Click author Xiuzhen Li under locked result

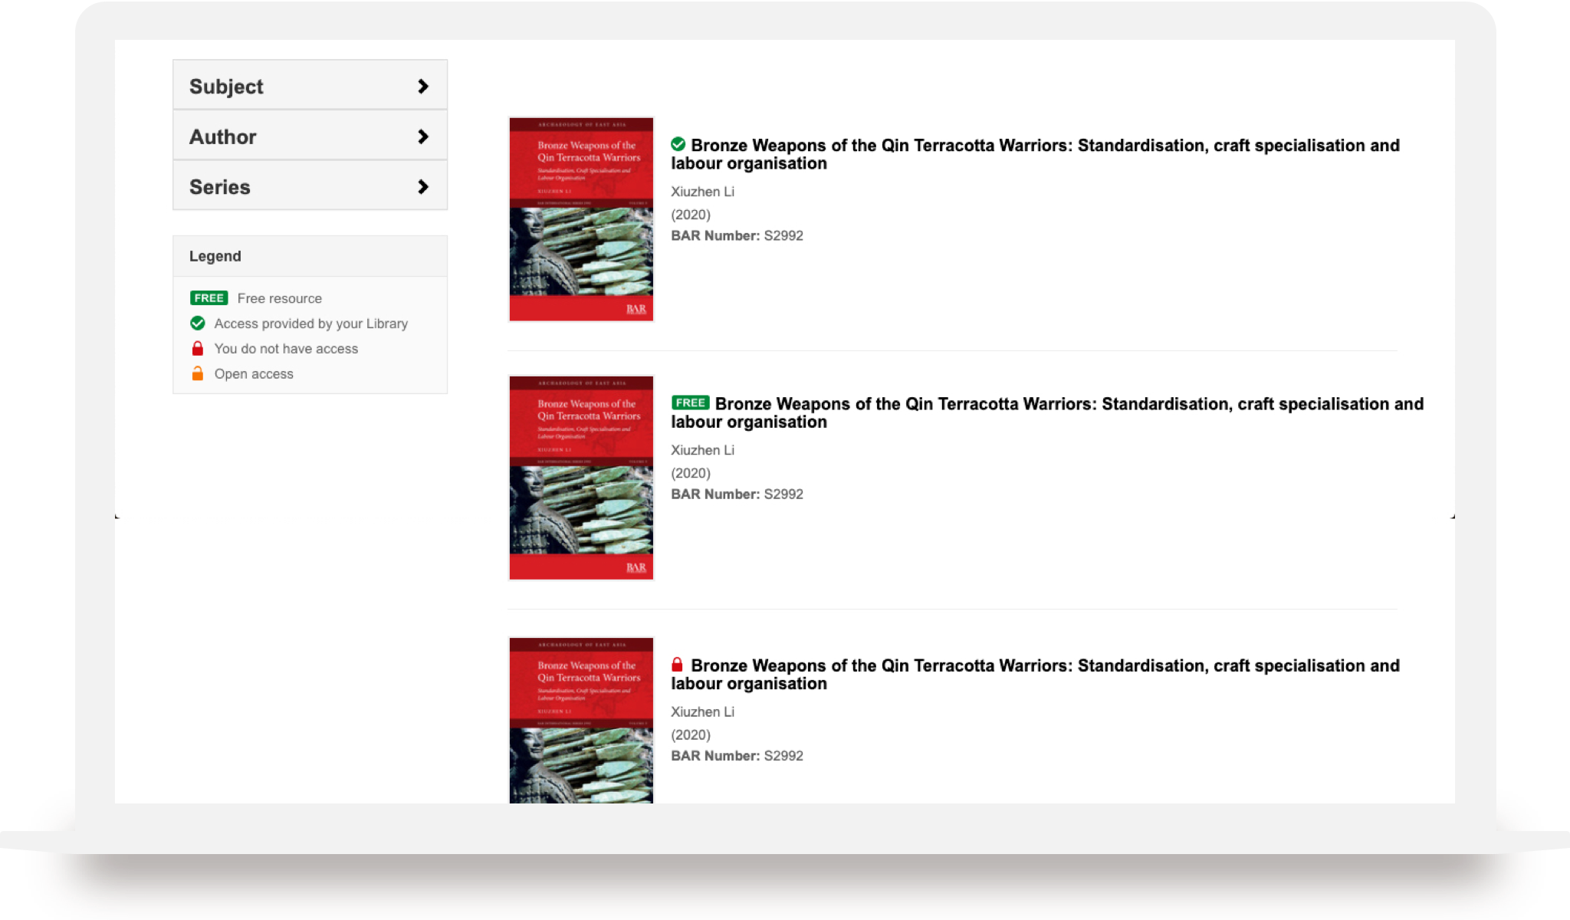702,711
